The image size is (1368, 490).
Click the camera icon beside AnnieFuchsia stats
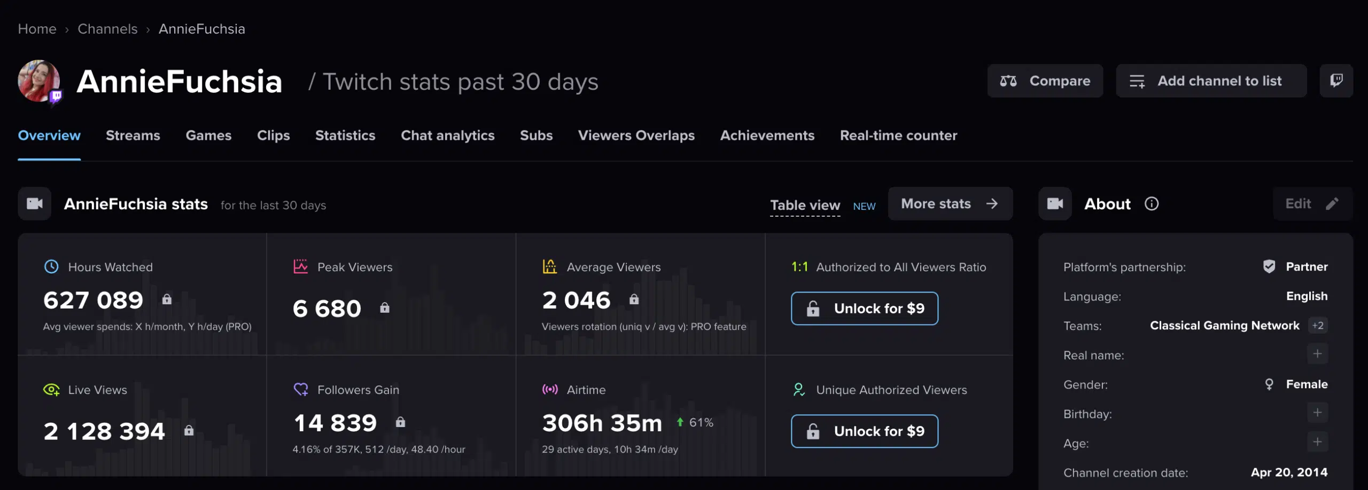point(35,203)
